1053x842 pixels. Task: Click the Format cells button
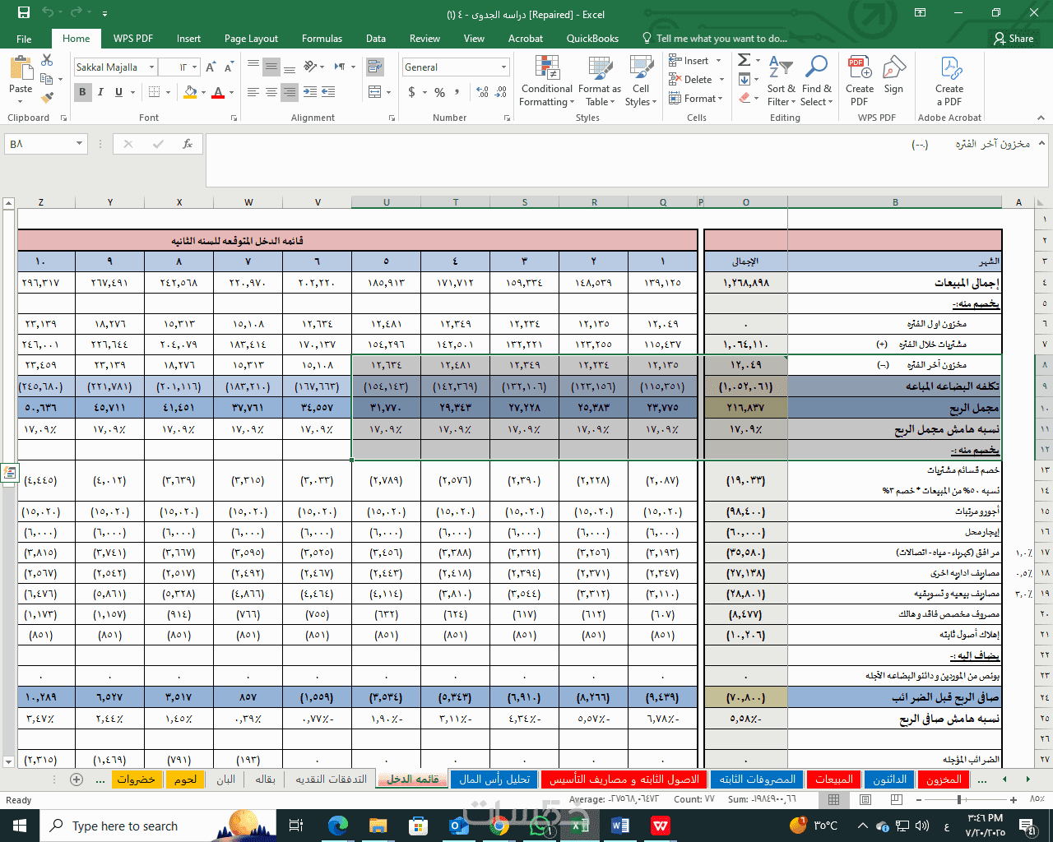pos(696,99)
